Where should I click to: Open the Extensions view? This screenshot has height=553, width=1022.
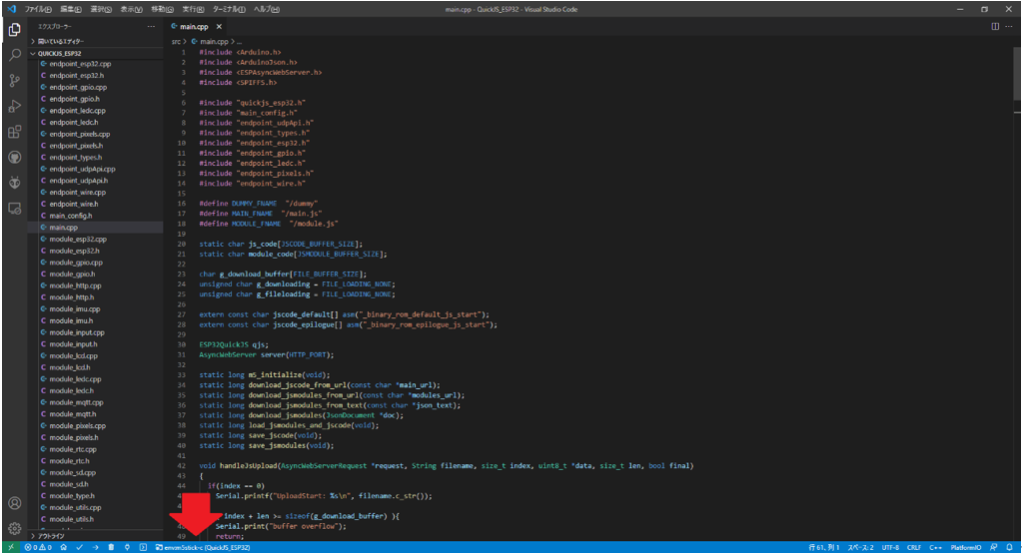[14, 132]
